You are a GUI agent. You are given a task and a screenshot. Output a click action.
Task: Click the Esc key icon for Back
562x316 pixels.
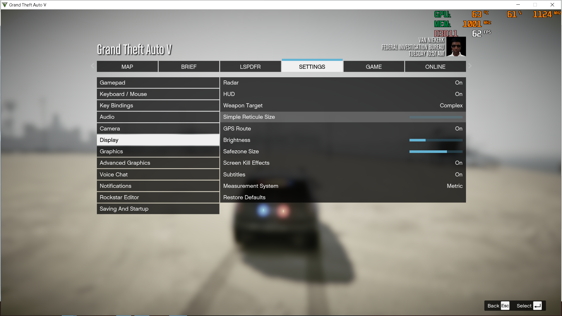505,306
